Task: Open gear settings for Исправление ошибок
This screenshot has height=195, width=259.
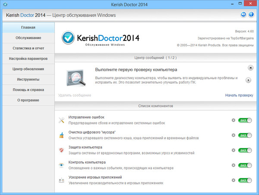Action: click(234, 120)
